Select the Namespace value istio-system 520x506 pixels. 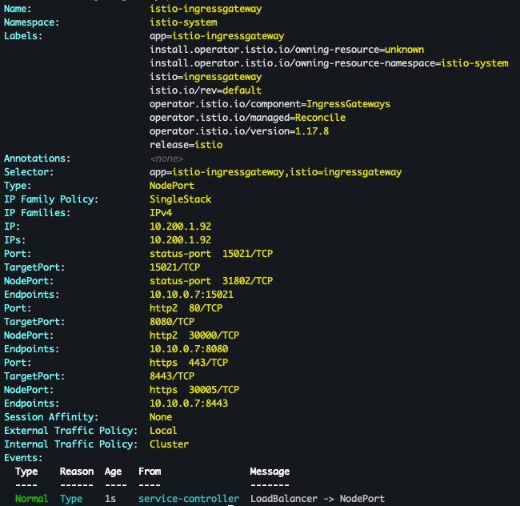point(183,22)
